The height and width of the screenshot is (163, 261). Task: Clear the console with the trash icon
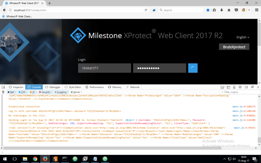point(3,92)
